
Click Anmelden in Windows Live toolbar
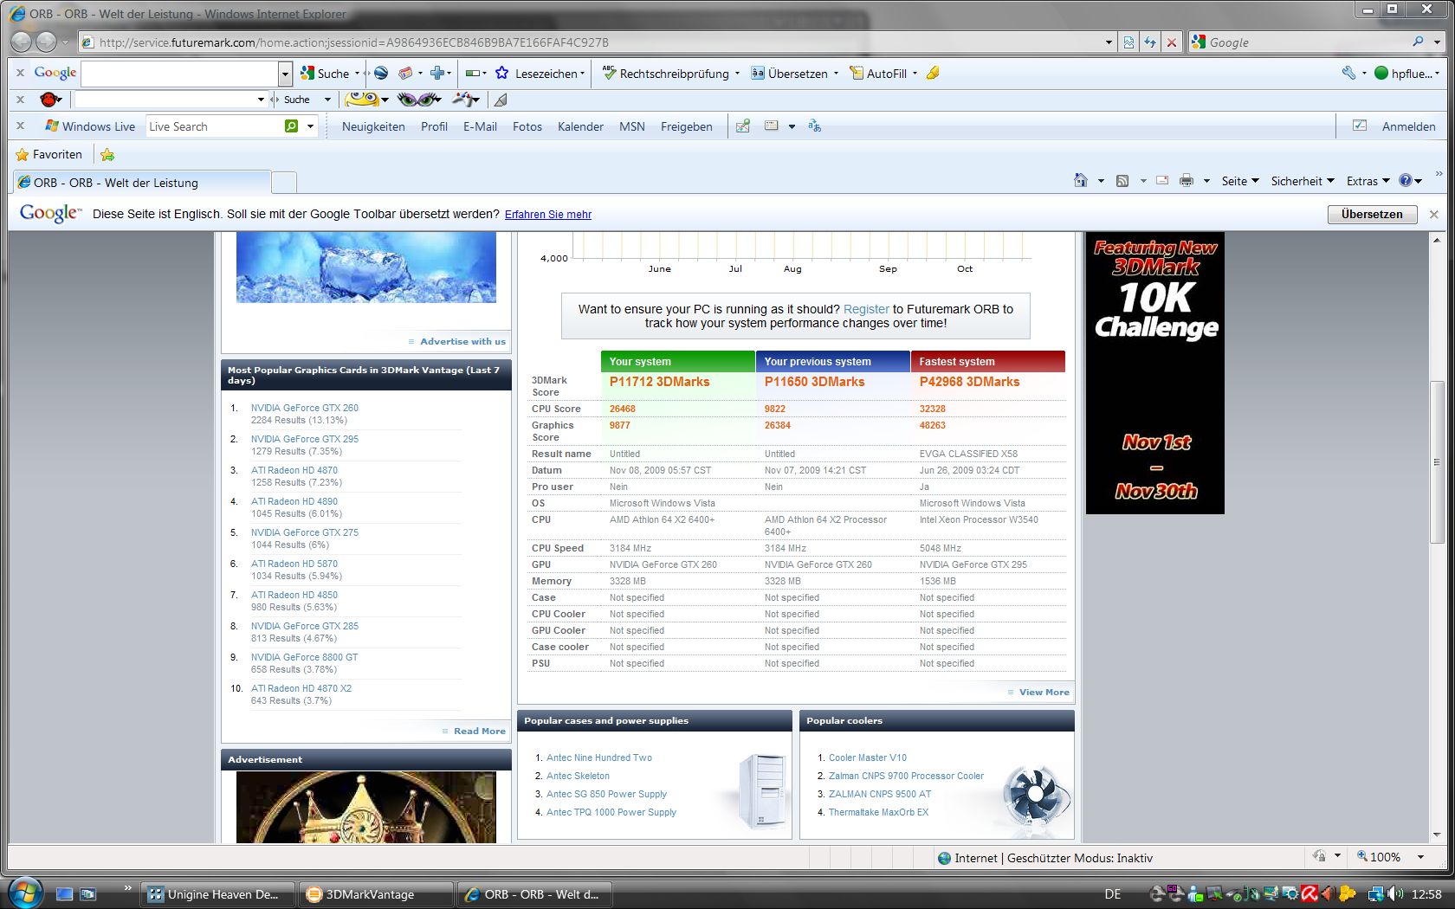1408,126
